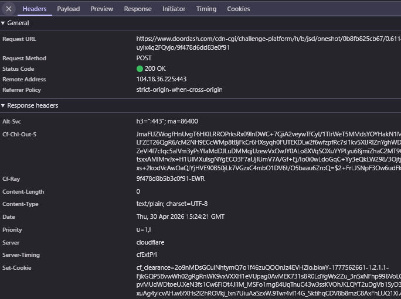Click the Cf-Chl-Out-S header name

(x=19, y=135)
